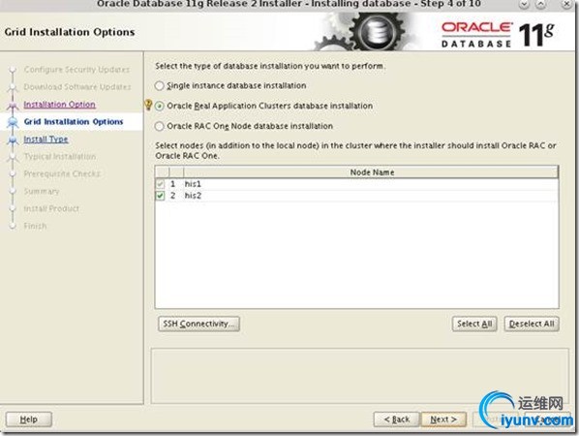Screen dimensions: 579x436
Task: Click row number 1 in node table
Action: (x=172, y=184)
